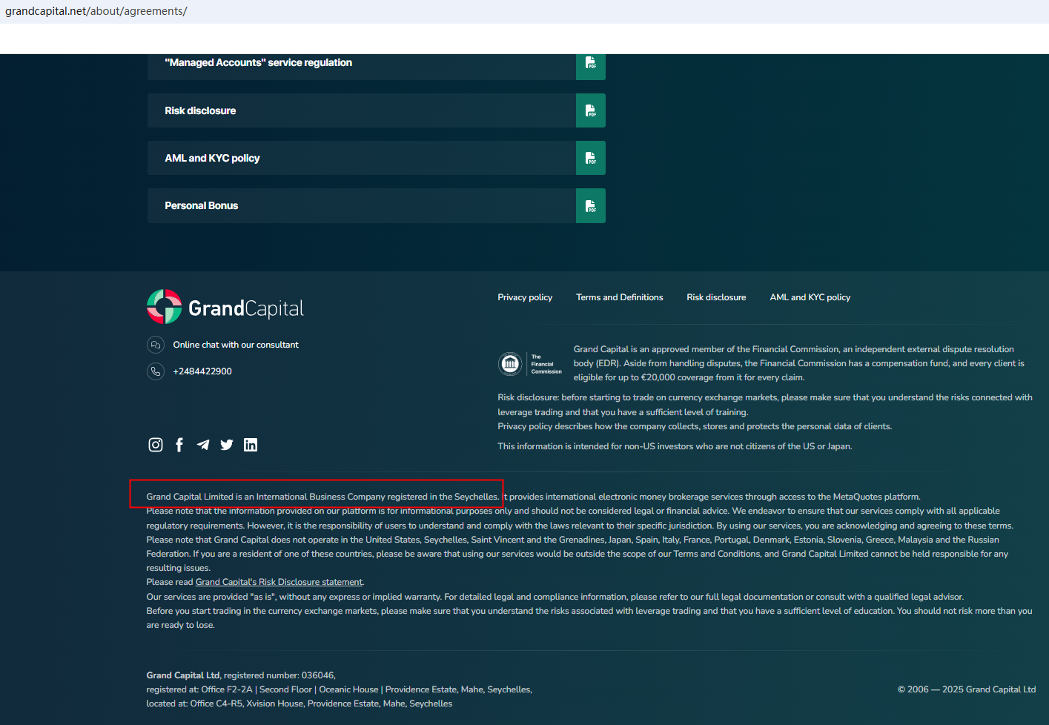Go to Privacy policy in footer menu
The image size is (1049, 725).
click(525, 297)
